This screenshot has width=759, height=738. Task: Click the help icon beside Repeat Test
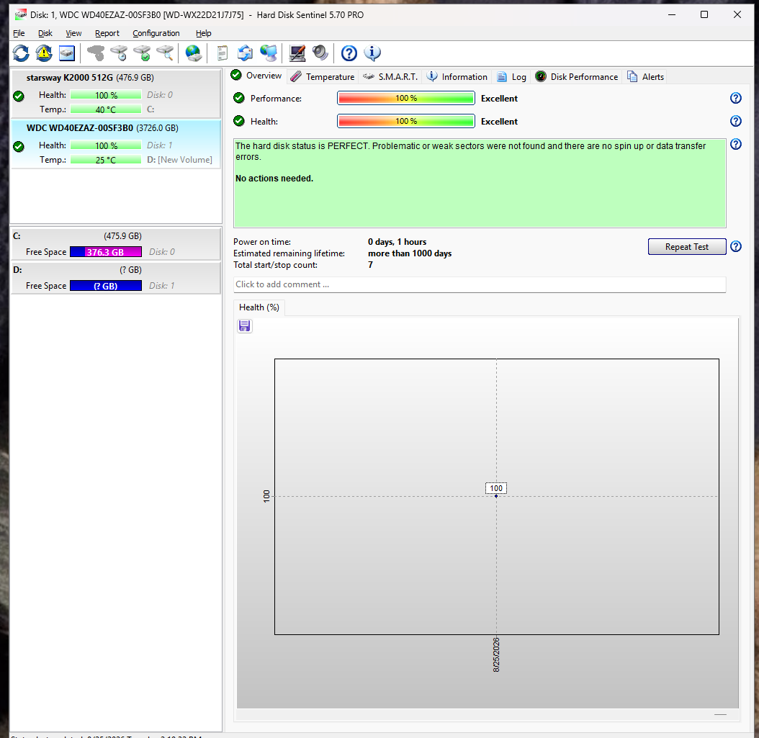[x=735, y=246]
